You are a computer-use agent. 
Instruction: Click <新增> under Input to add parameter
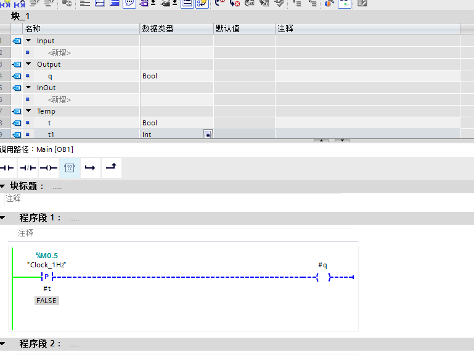pos(59,52)
